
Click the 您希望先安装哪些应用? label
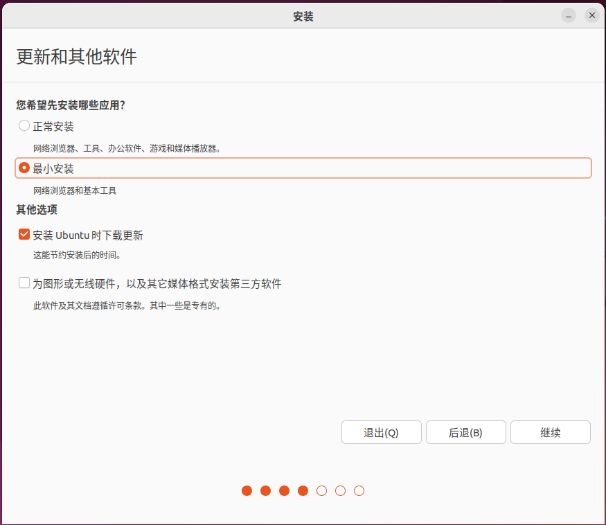(71, 105)
